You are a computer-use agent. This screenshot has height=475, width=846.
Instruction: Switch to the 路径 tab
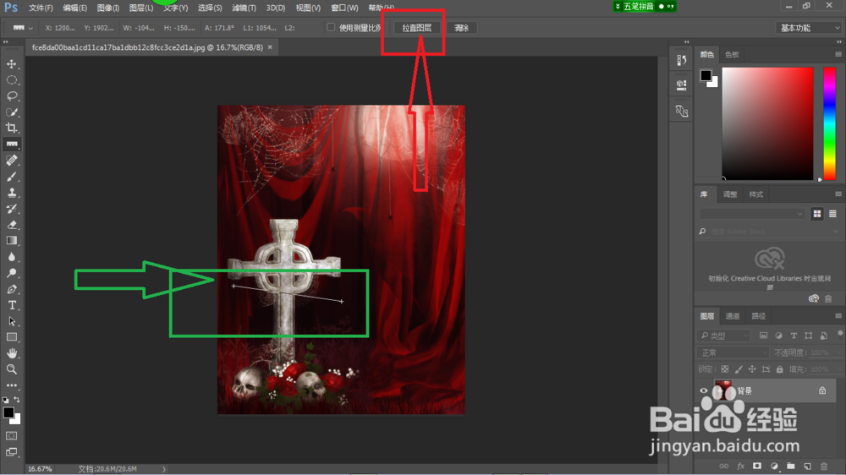(759, 316)
